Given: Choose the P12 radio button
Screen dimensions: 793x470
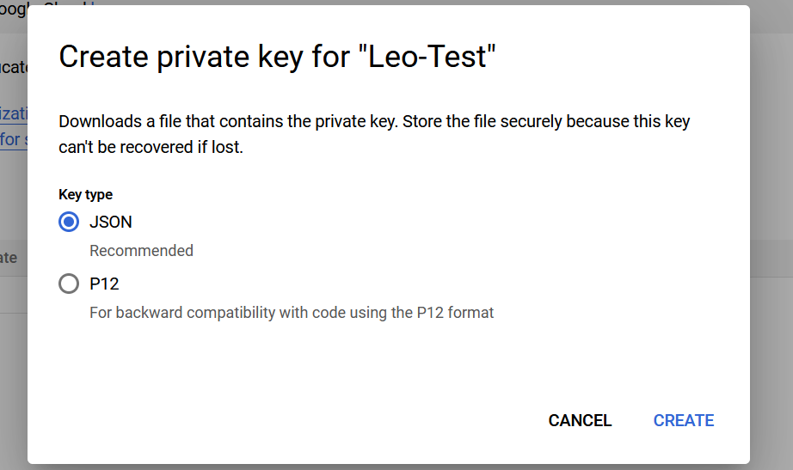Looking at the screenshot, I should [x=69, y=284].
